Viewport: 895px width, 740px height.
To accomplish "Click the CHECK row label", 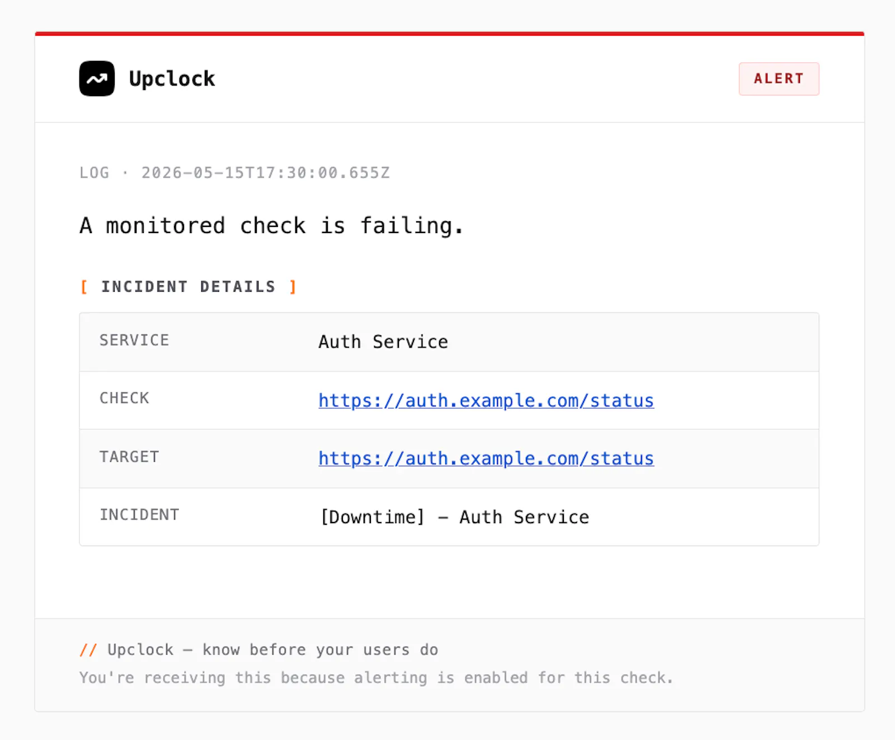I will pyautogui.click(x=124, y=399).
